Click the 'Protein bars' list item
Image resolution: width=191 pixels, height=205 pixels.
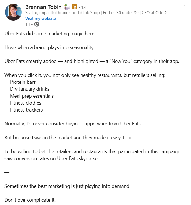pyautogui.click(x=23, y=82)
